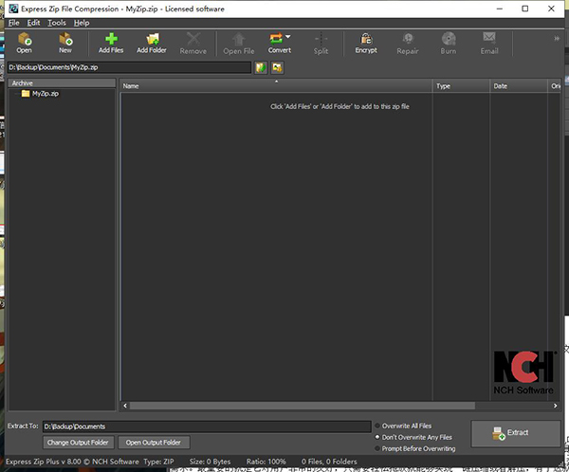
Task: Sort by the Date column header
Action: coord(519,86)
